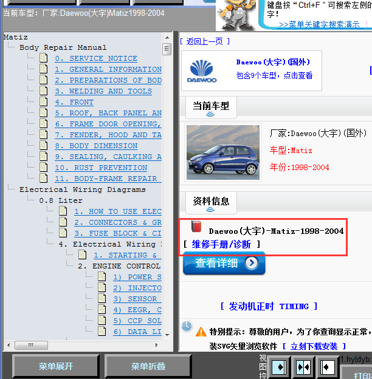The height and width of the screenshot is (379, 372).
Task: Open 5. ROOF, BACK PANEL entry
Action: pos(108,113)
